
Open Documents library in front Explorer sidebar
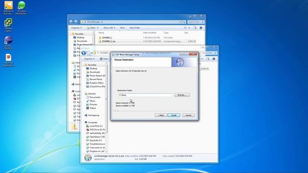(93, 97)
